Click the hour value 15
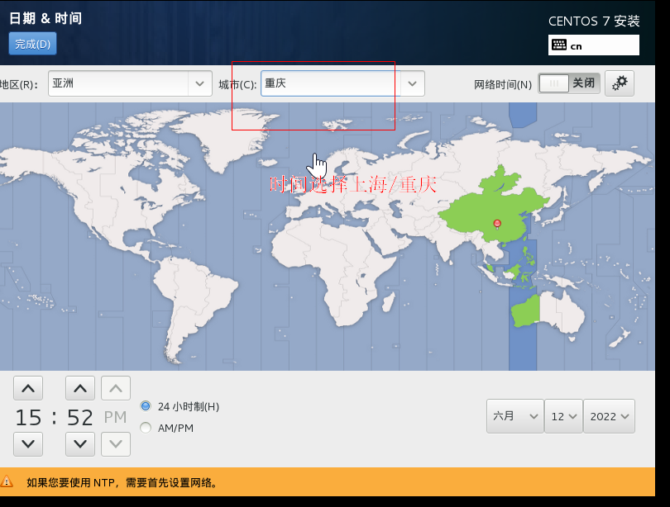Viewport: 670px width, 507px height. coord(28,418)
